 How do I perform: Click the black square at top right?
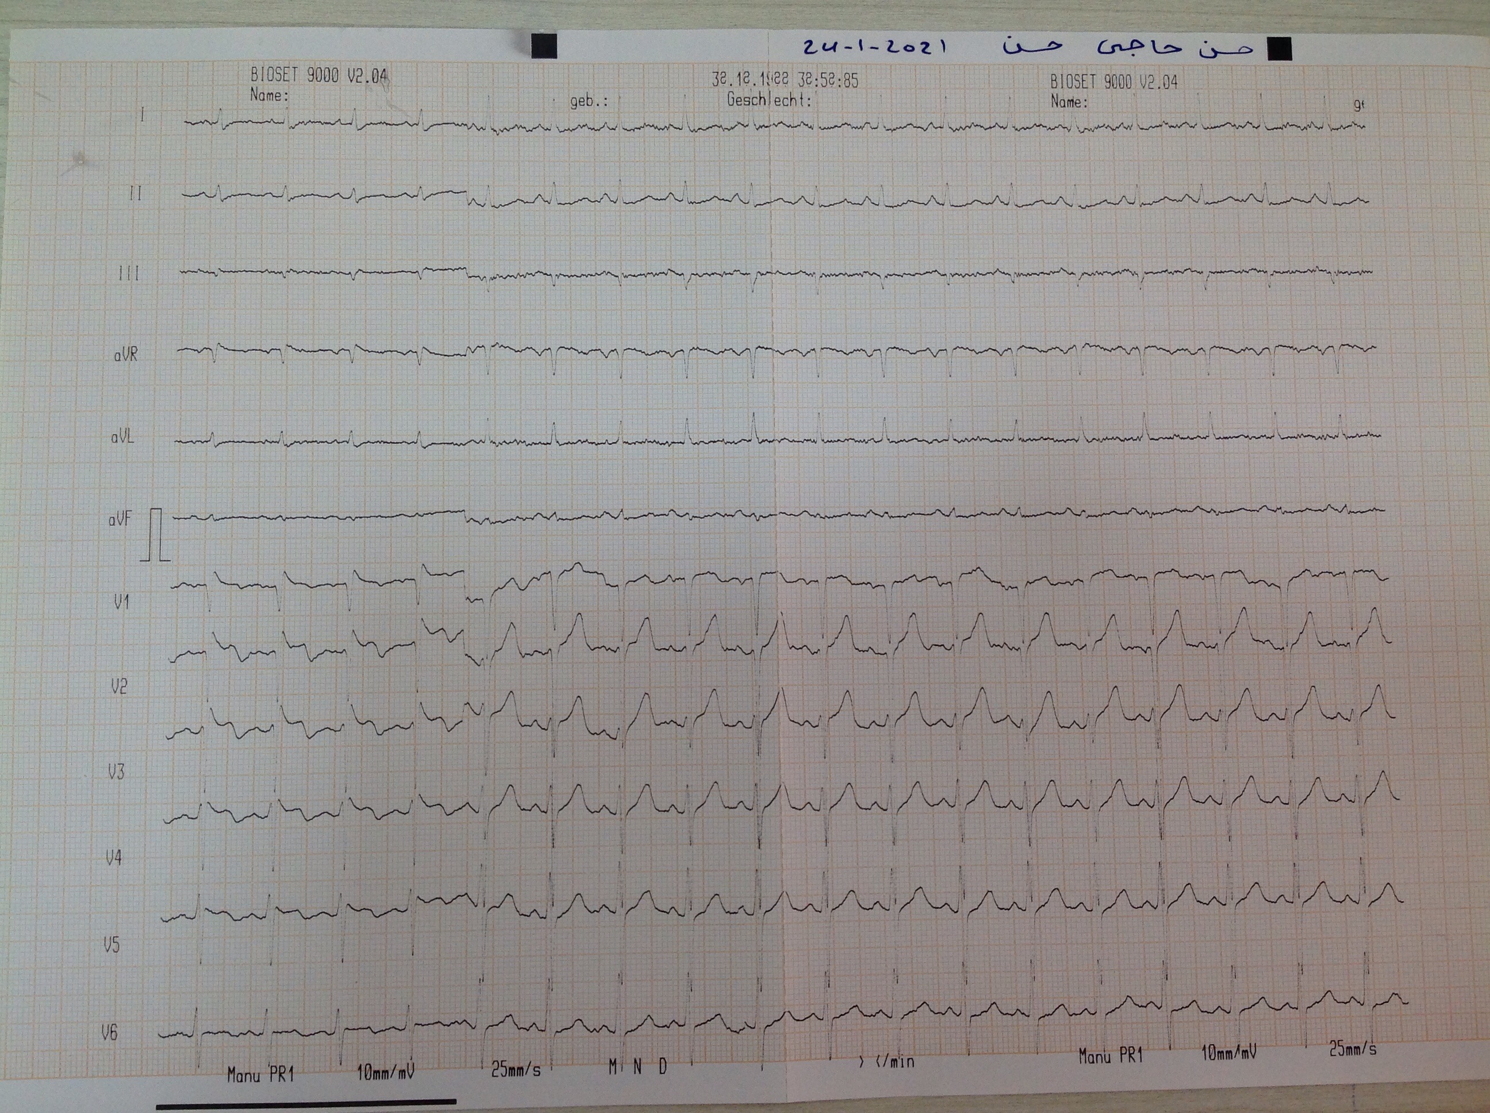pyautogui.click(x=1279, y=49)
